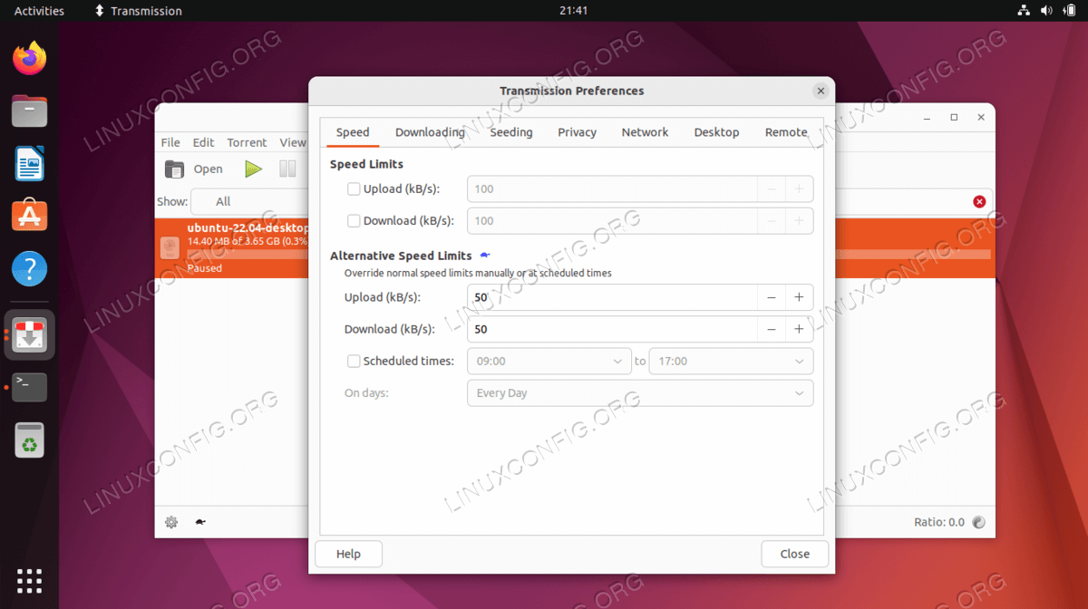Maximize the Transmission main window

(x=954, y=118)
